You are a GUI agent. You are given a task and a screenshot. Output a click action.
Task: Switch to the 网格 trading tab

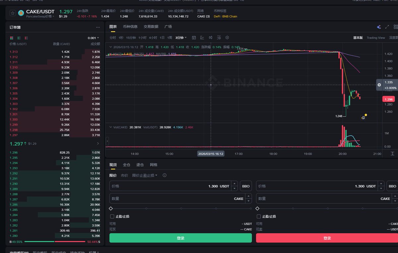tap(154, 165)
